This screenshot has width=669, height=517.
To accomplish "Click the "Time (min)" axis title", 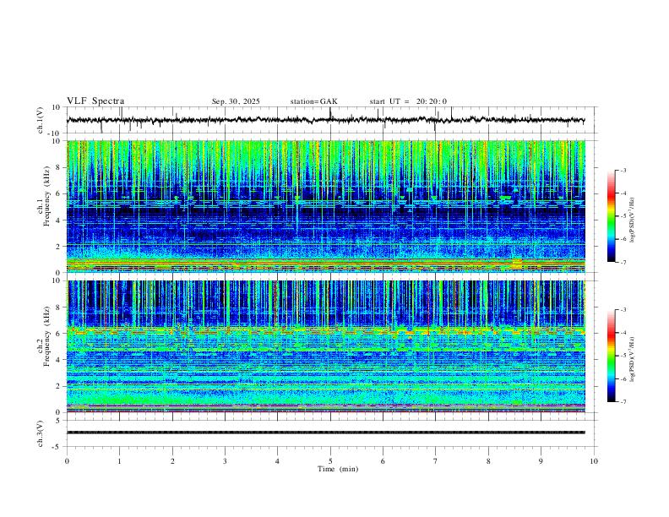I will pos(338,469).
